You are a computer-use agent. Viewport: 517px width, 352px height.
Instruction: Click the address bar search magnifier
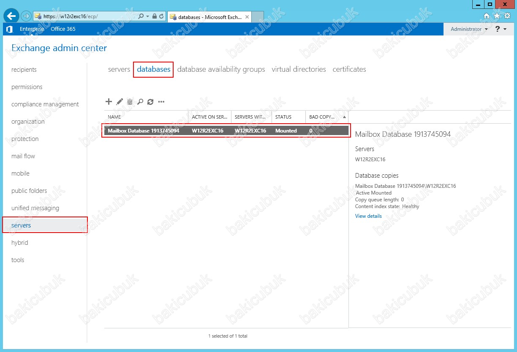coord(141,16)
